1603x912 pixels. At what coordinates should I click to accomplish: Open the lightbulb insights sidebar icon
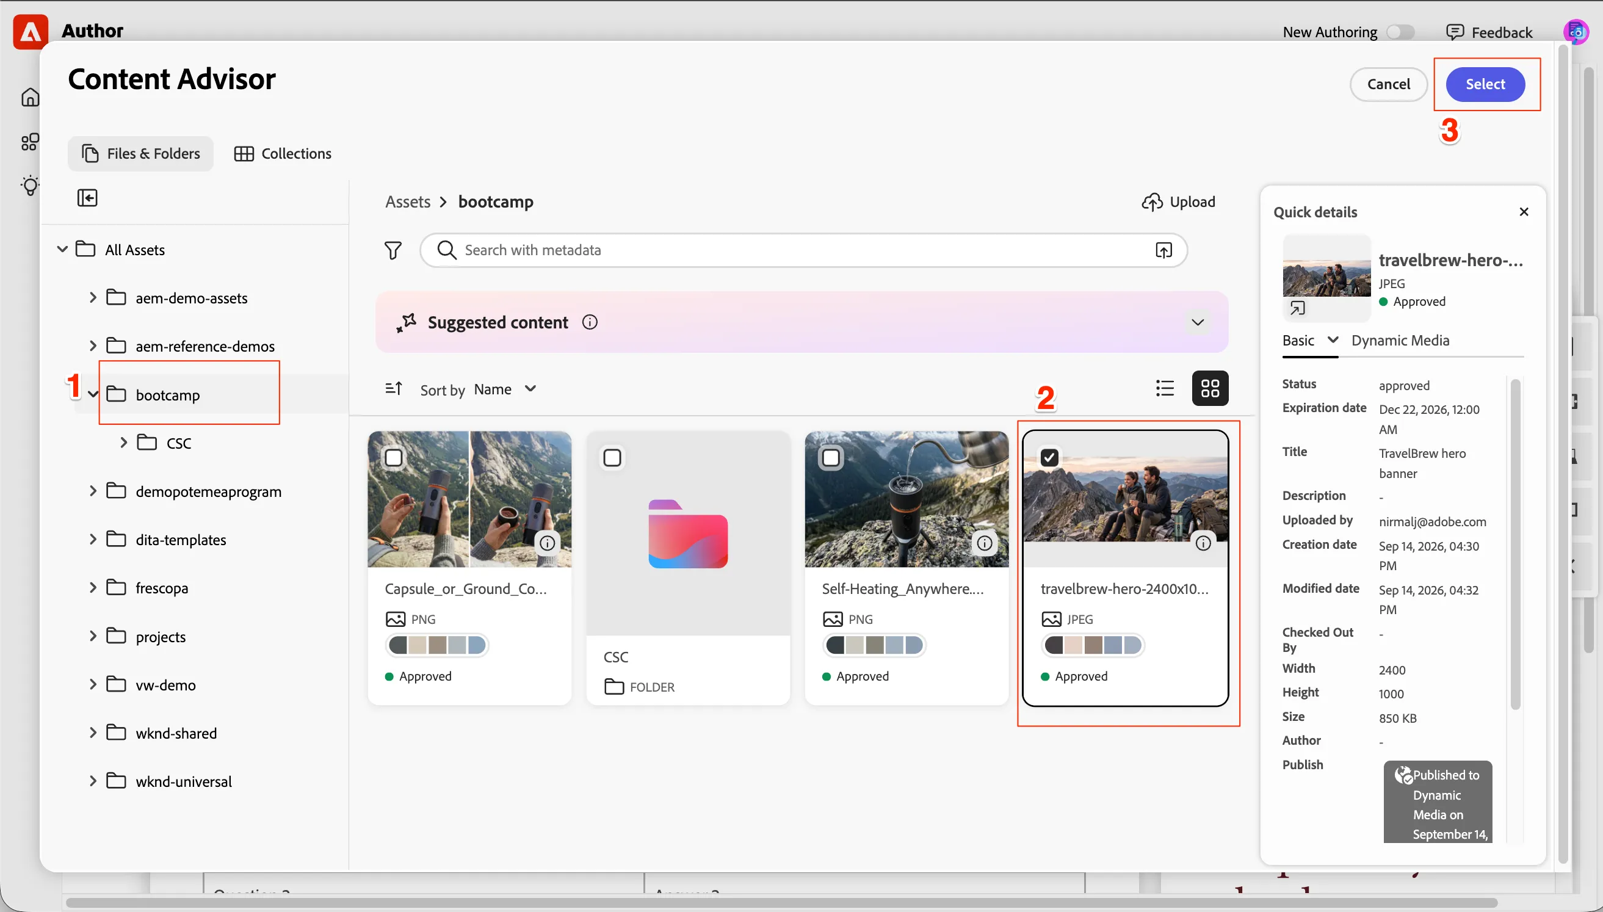pos(30,186)
